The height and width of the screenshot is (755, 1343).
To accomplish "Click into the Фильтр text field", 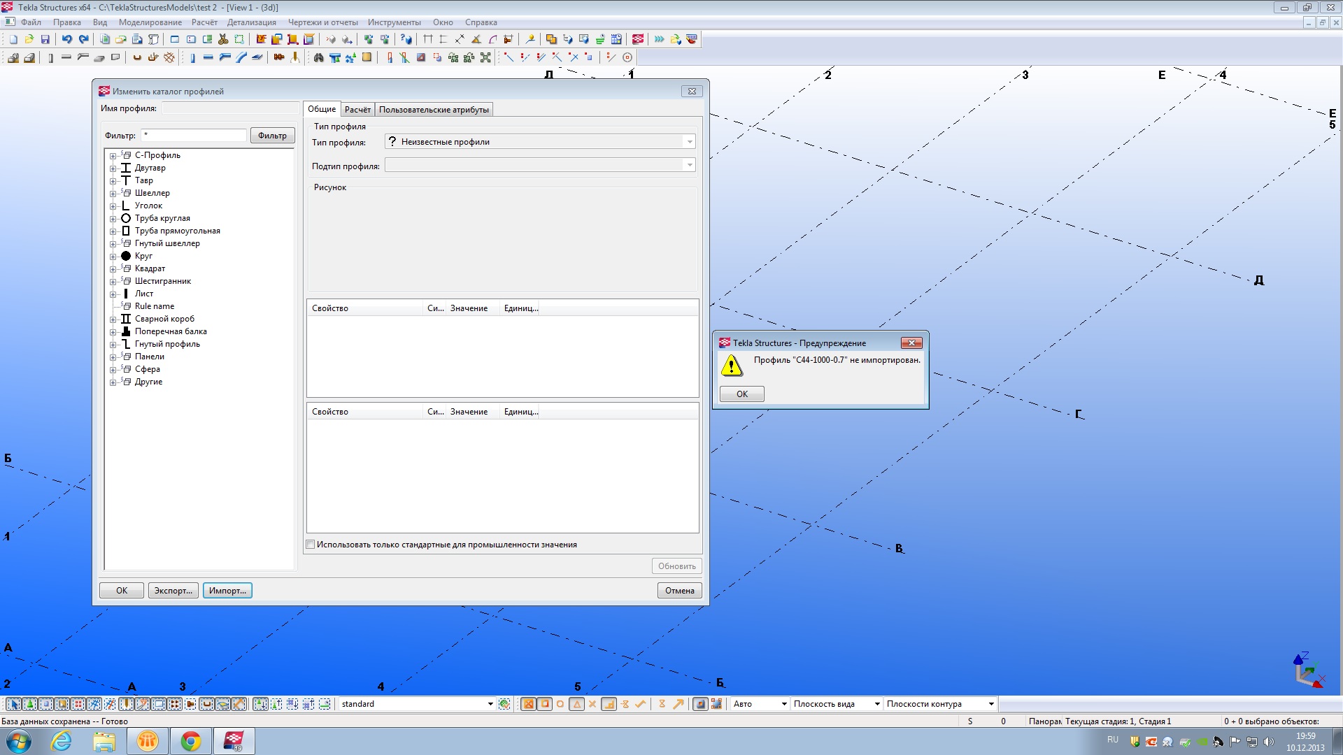I will [194, 135].
